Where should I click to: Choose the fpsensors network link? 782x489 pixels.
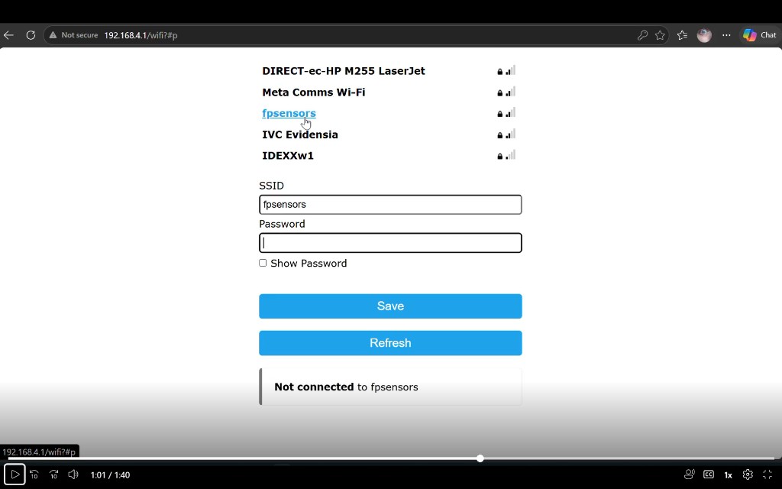click(289, 113)
